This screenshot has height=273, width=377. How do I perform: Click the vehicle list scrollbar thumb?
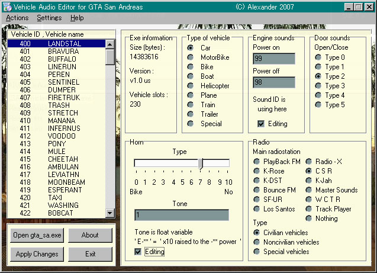[110, 57]
